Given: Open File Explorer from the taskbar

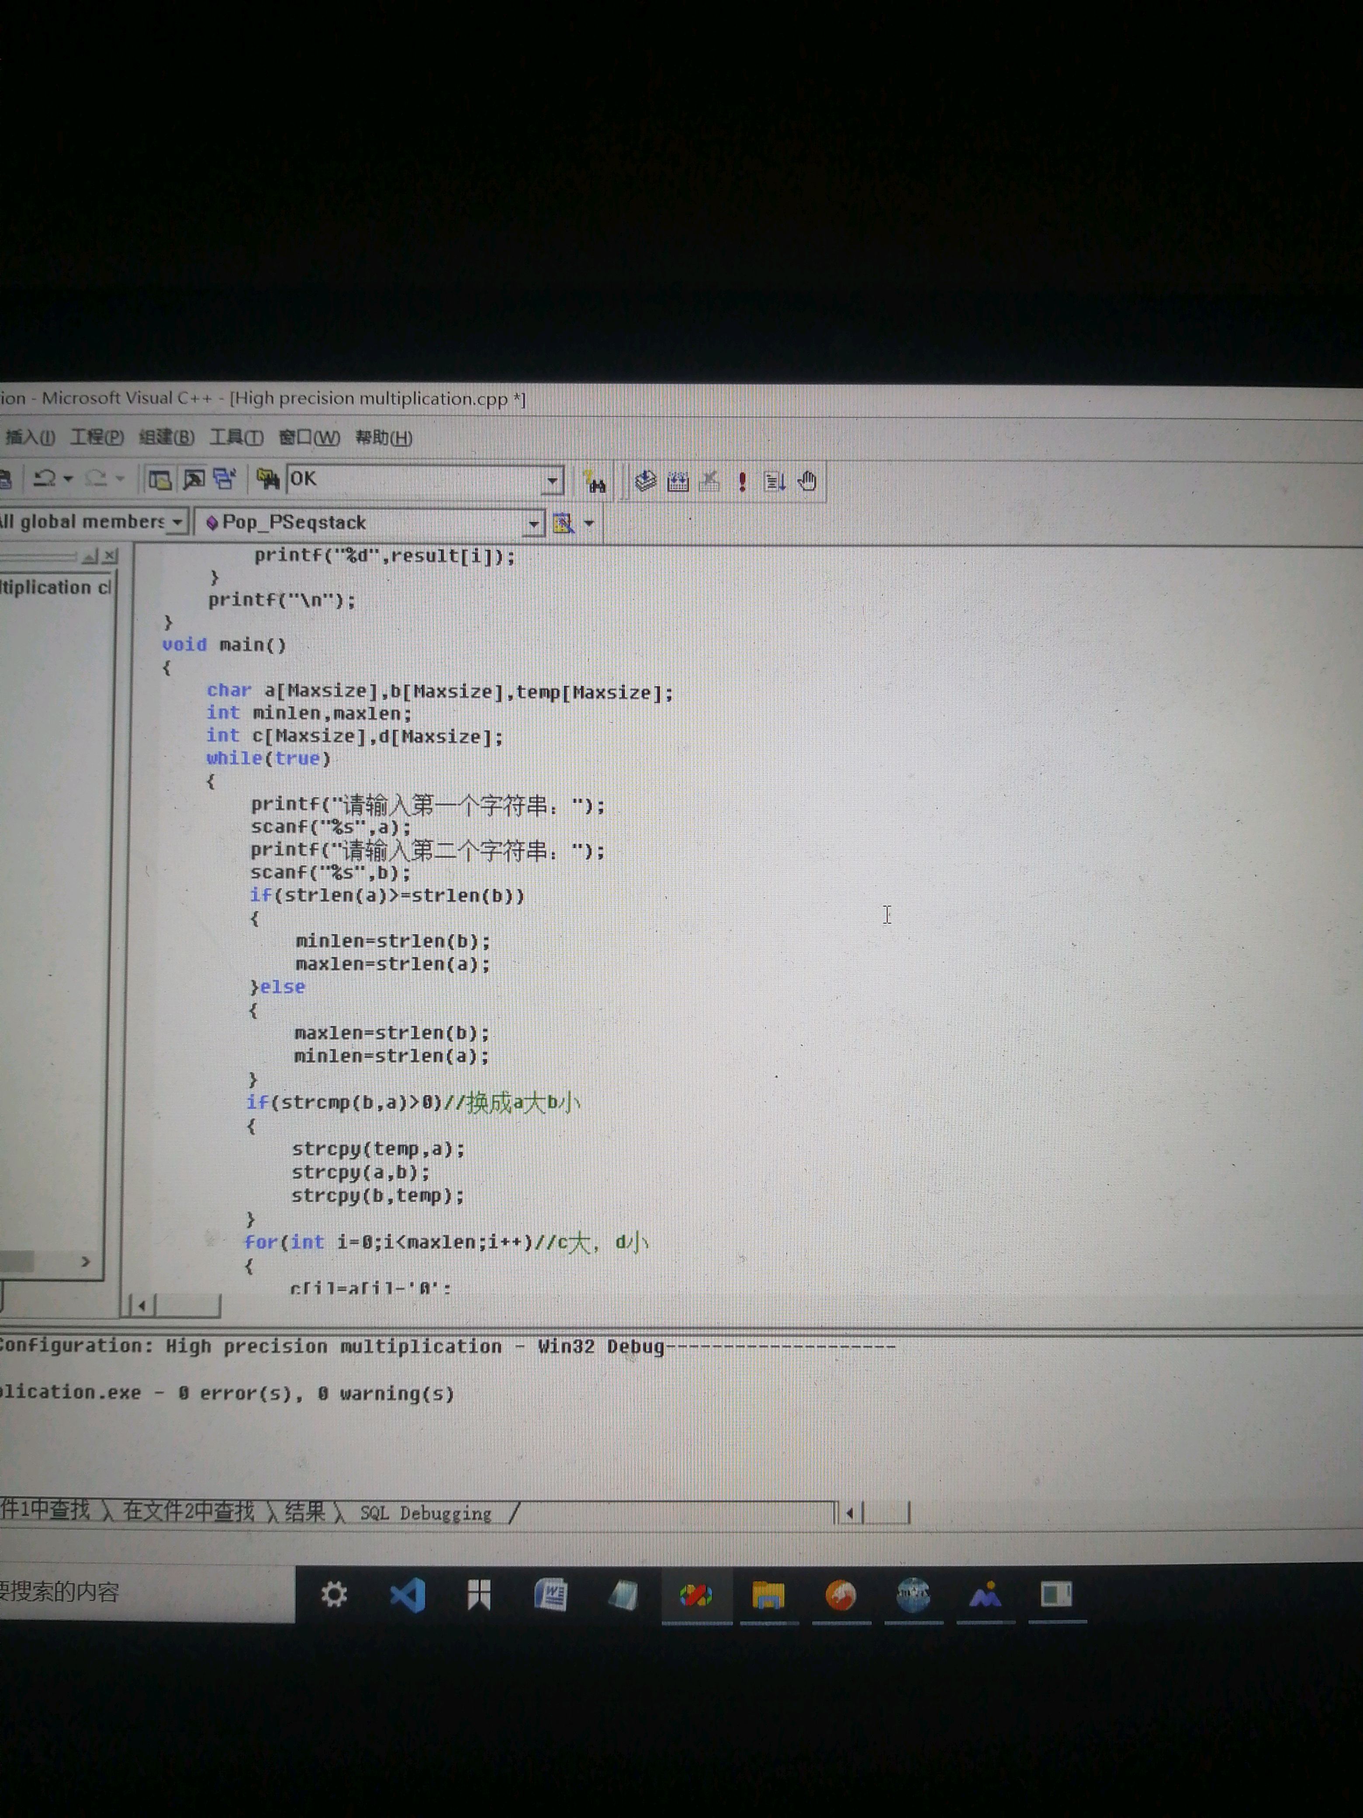Looking at the screenshot, I should point(768,1595).
